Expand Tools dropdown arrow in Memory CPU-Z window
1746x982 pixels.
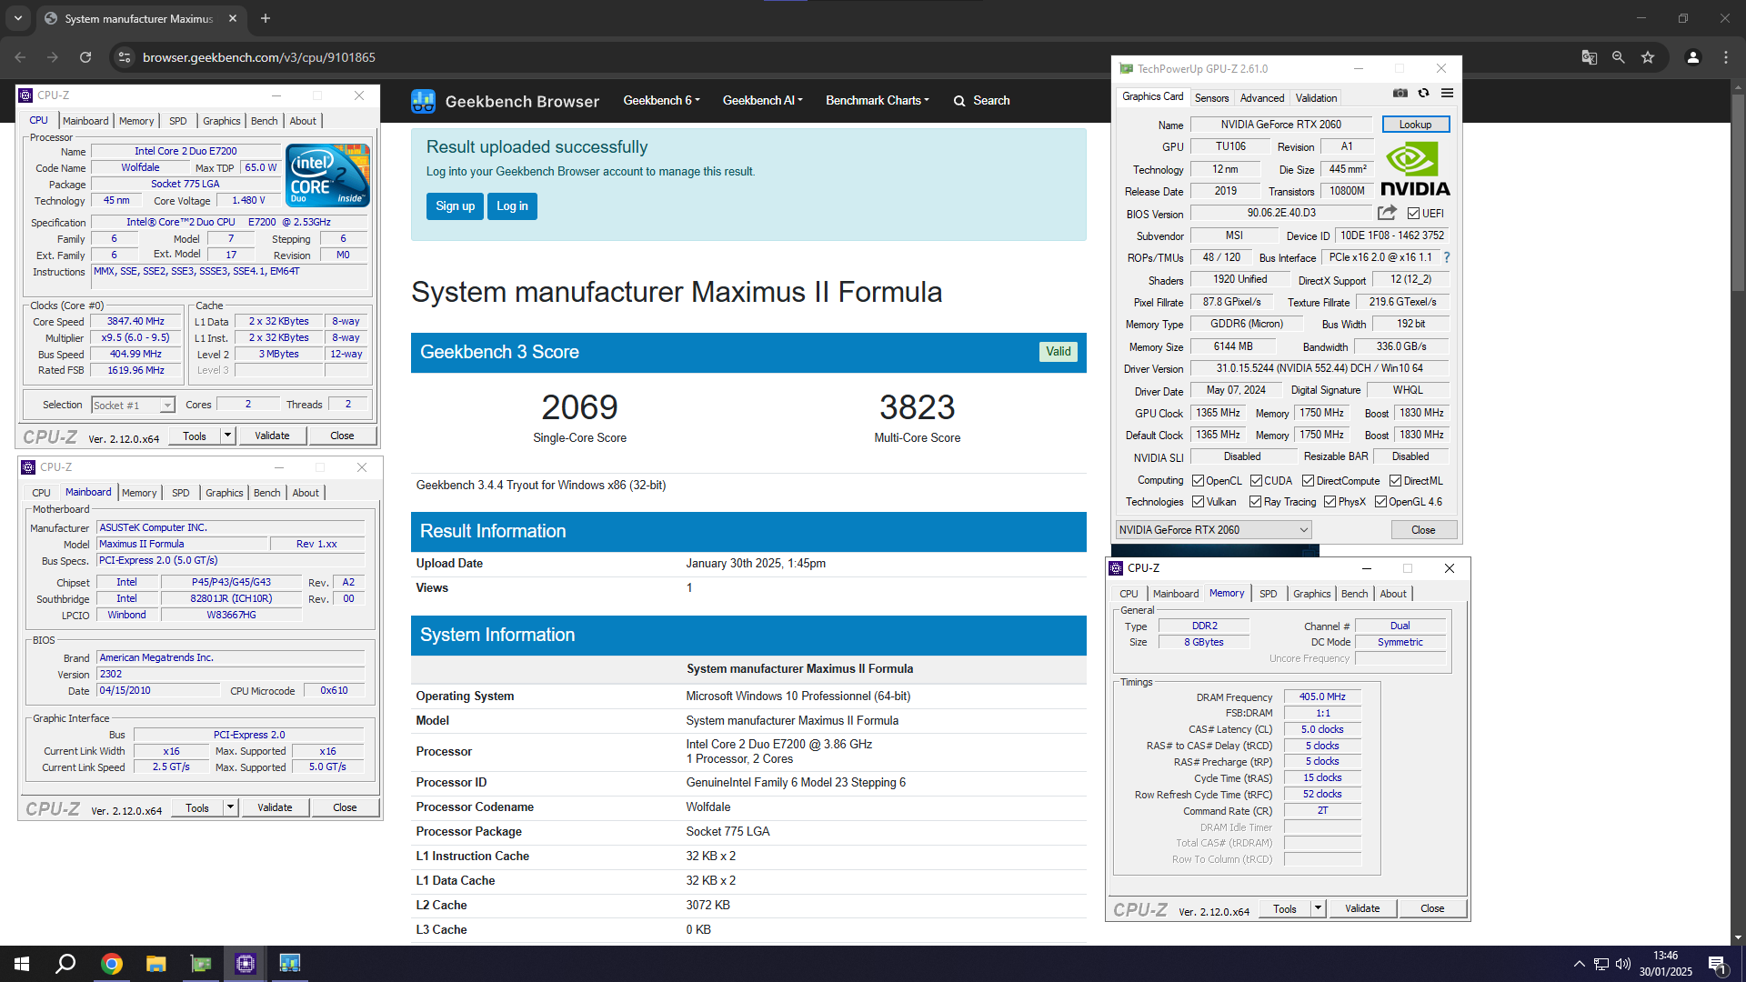1318,908
